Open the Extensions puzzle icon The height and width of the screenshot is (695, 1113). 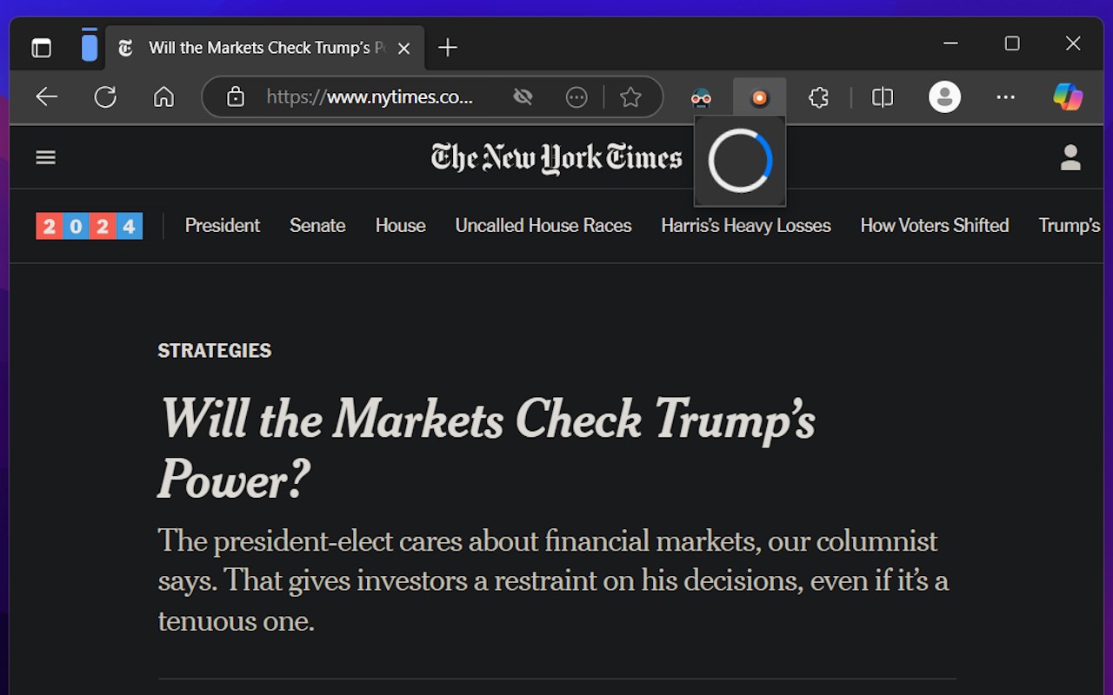(x=818, y=97)
